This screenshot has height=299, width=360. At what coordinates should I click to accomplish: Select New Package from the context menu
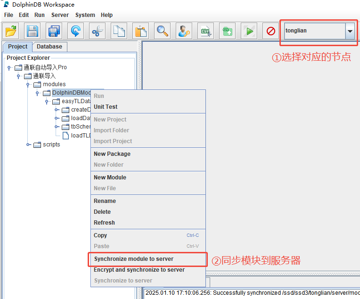point(112,154)
